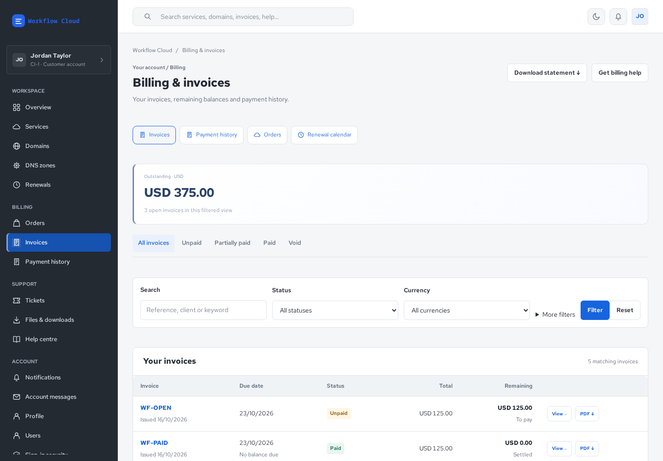This screenshot has width=663, height=461.
Task: Click the 5 matching invoices text
Action: click(x=613, y=361)
